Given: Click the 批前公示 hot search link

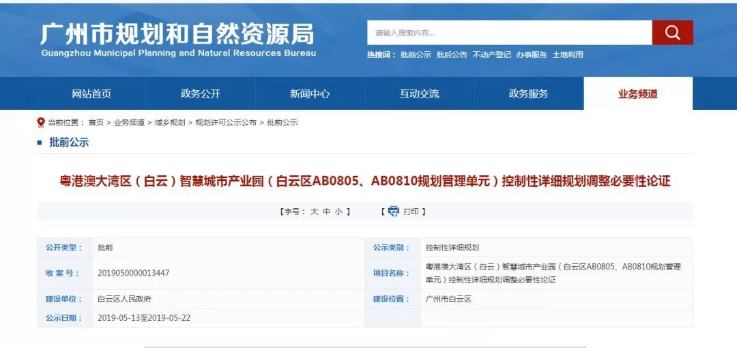Looking at the screenshot, I should 416,55.
